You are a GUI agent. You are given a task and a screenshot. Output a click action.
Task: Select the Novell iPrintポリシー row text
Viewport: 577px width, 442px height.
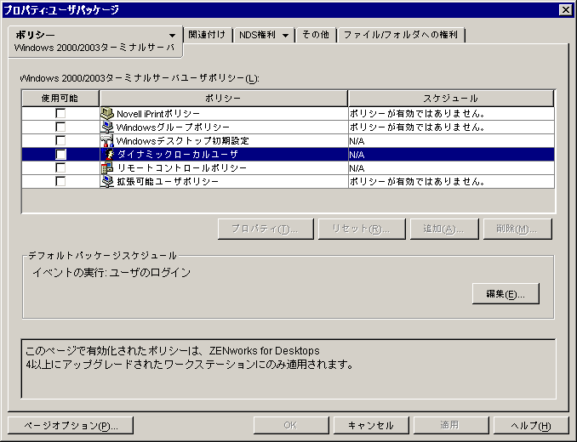158,114
